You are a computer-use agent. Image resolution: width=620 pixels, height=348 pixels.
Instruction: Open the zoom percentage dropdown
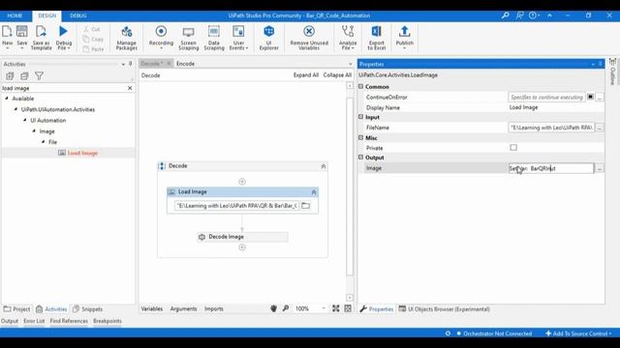[324, 308]
